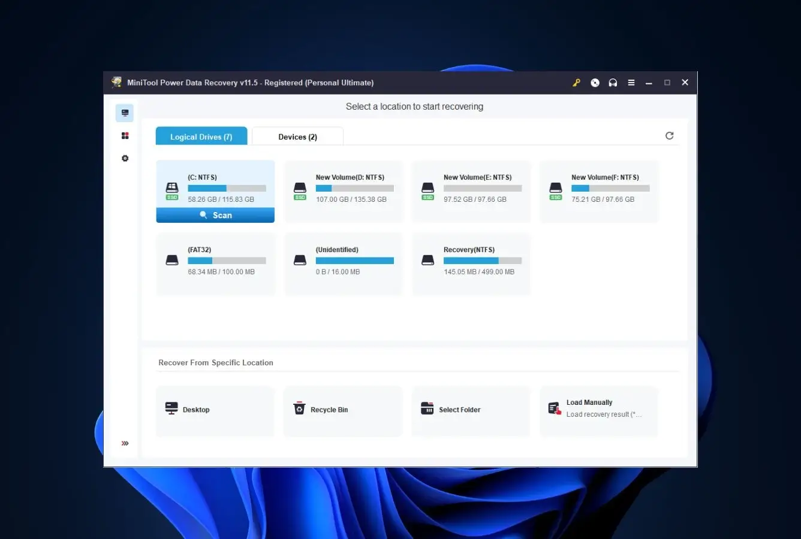This screenshot has width=801, height=539.
Task: Refresh the drive list
Action: pos(670,136)
